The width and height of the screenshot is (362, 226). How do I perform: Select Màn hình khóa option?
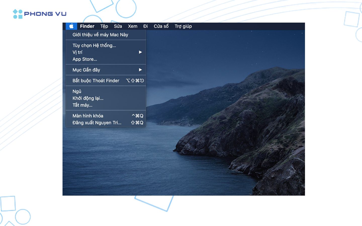(88, 116)
